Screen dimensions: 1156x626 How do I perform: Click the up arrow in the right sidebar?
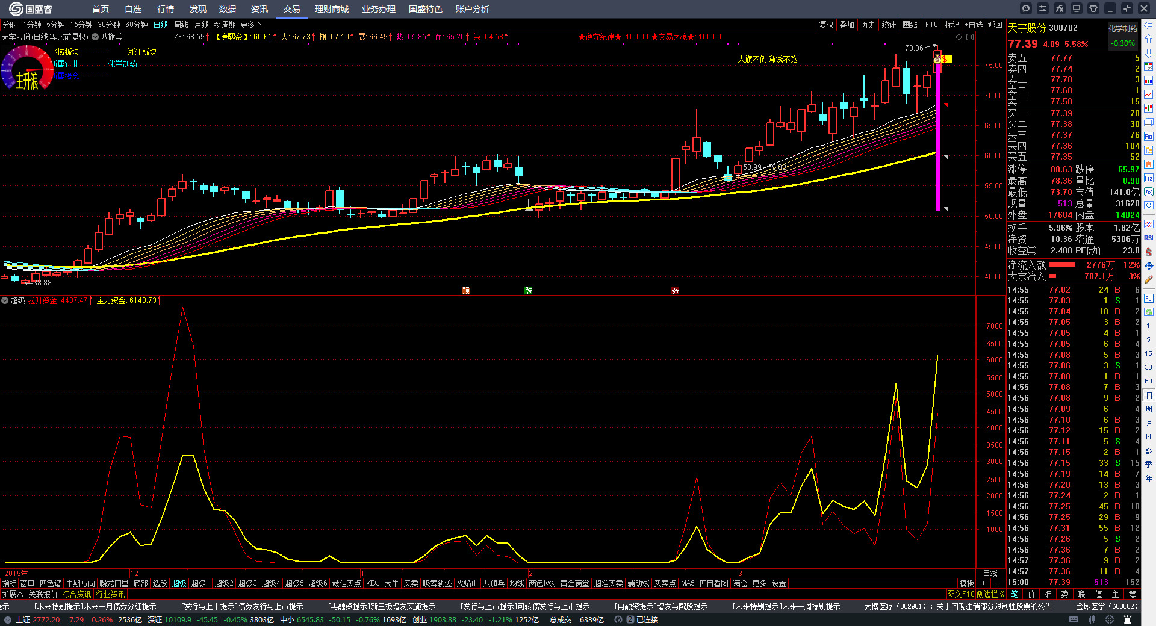1149,39
